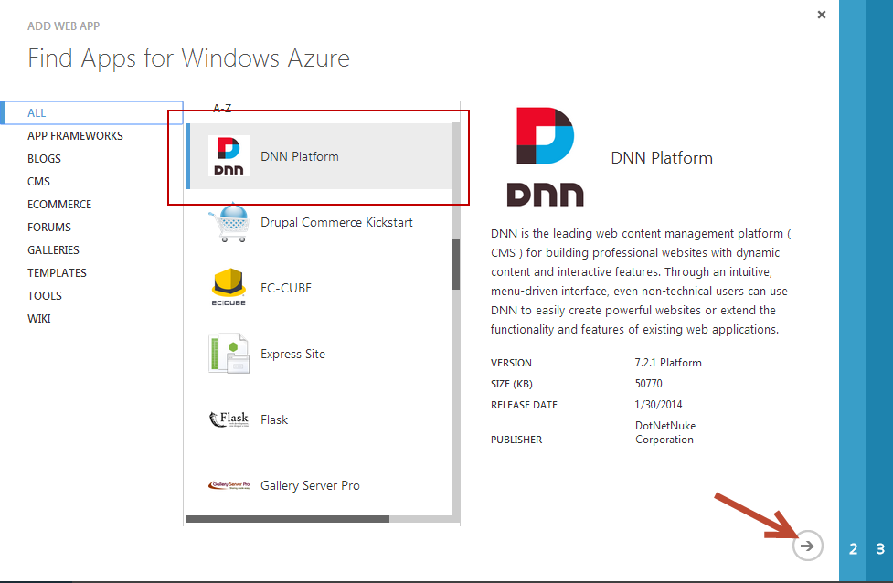Click the size value 50770
This screenshot has height=583, width=893.
[x=649, y=383]
